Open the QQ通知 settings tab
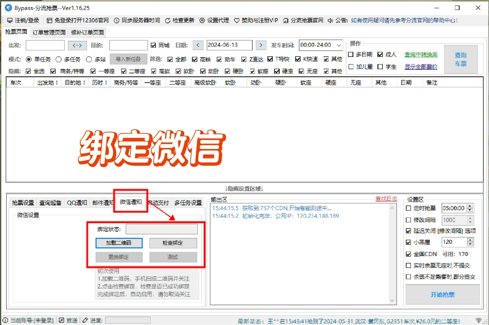 pyautogui.click(x=77, y=203)
